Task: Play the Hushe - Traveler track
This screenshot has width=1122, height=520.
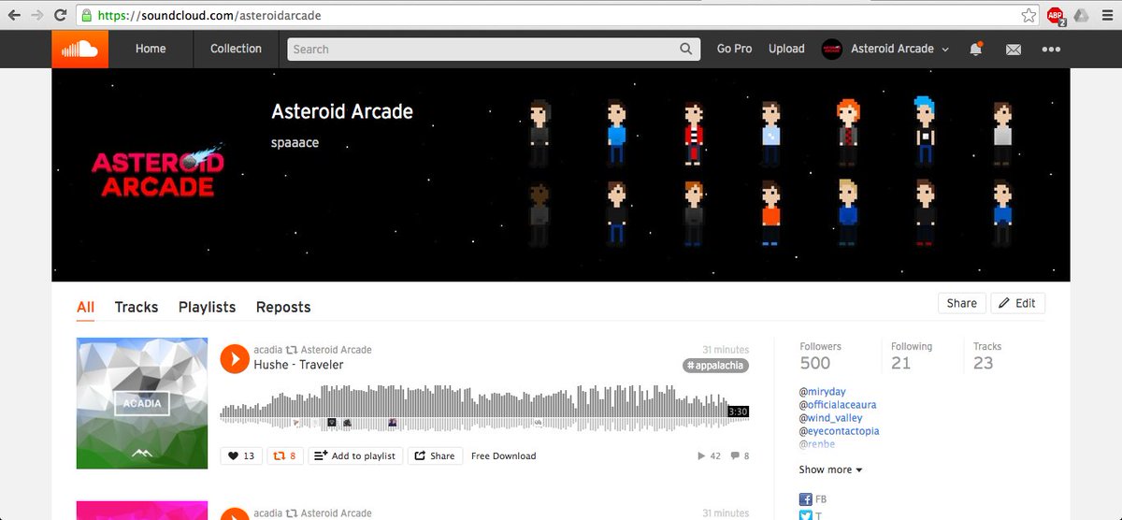Action: coord(234,358)
